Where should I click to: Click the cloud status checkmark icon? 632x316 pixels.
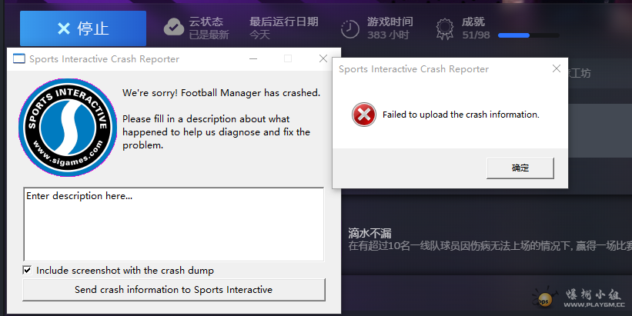coord(174,28)
